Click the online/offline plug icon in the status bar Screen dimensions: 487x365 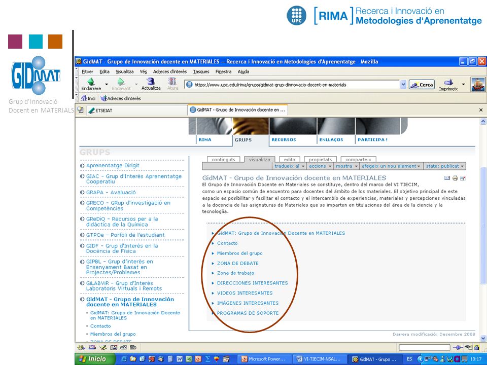[x=458, y=348]
